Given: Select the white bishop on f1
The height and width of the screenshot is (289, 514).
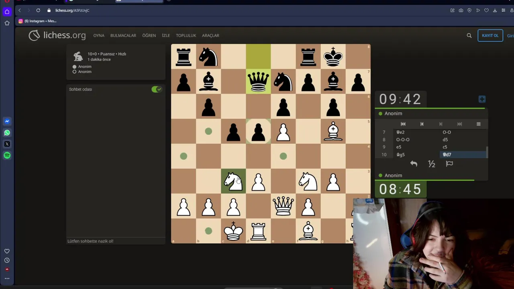Looking at the screenshot, I should tap(308, 231).
